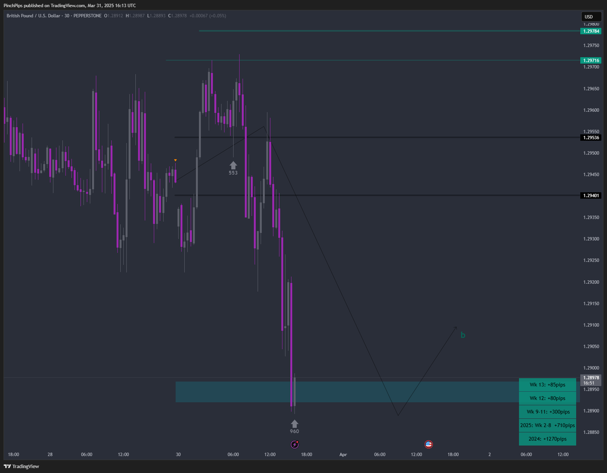
Task: Click the 1.29250 price scale label
Action: [x=591, y=260]
